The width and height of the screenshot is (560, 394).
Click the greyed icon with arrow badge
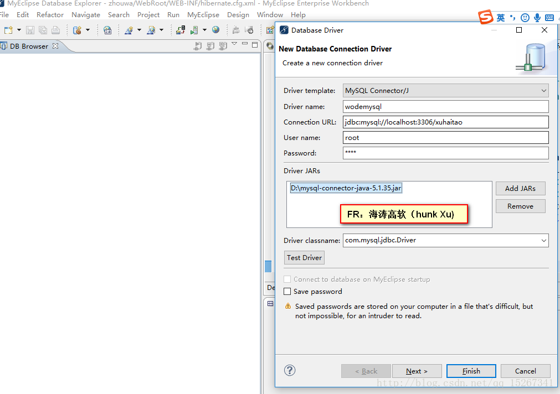coord(249,30)
